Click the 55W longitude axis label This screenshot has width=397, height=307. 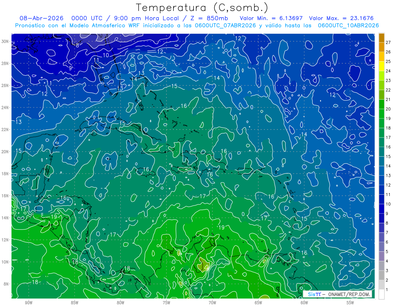pyautogui.click(x=350, y=303)
